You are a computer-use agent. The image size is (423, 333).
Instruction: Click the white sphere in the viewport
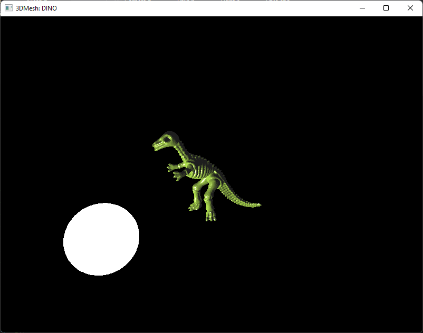[101, 240]
